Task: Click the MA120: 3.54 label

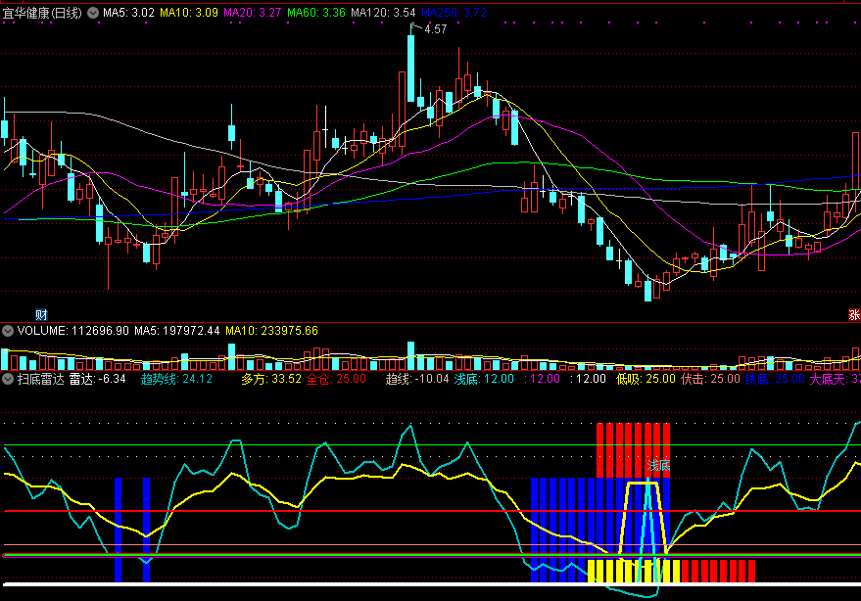Action: (x=383, y=13)
